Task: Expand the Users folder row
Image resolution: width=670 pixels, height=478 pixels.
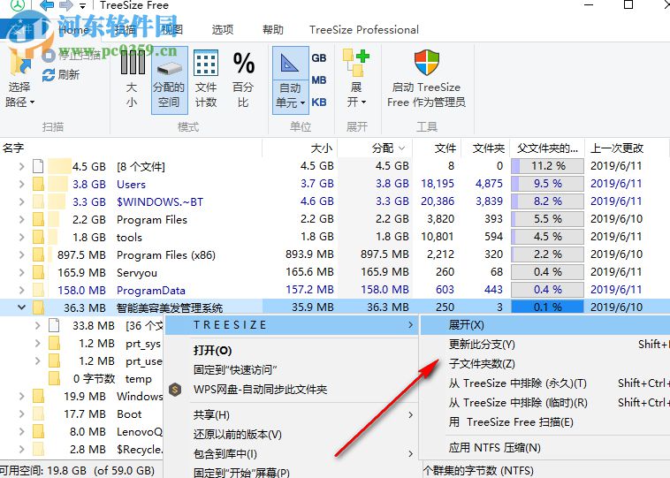Action: pos(21,184)
